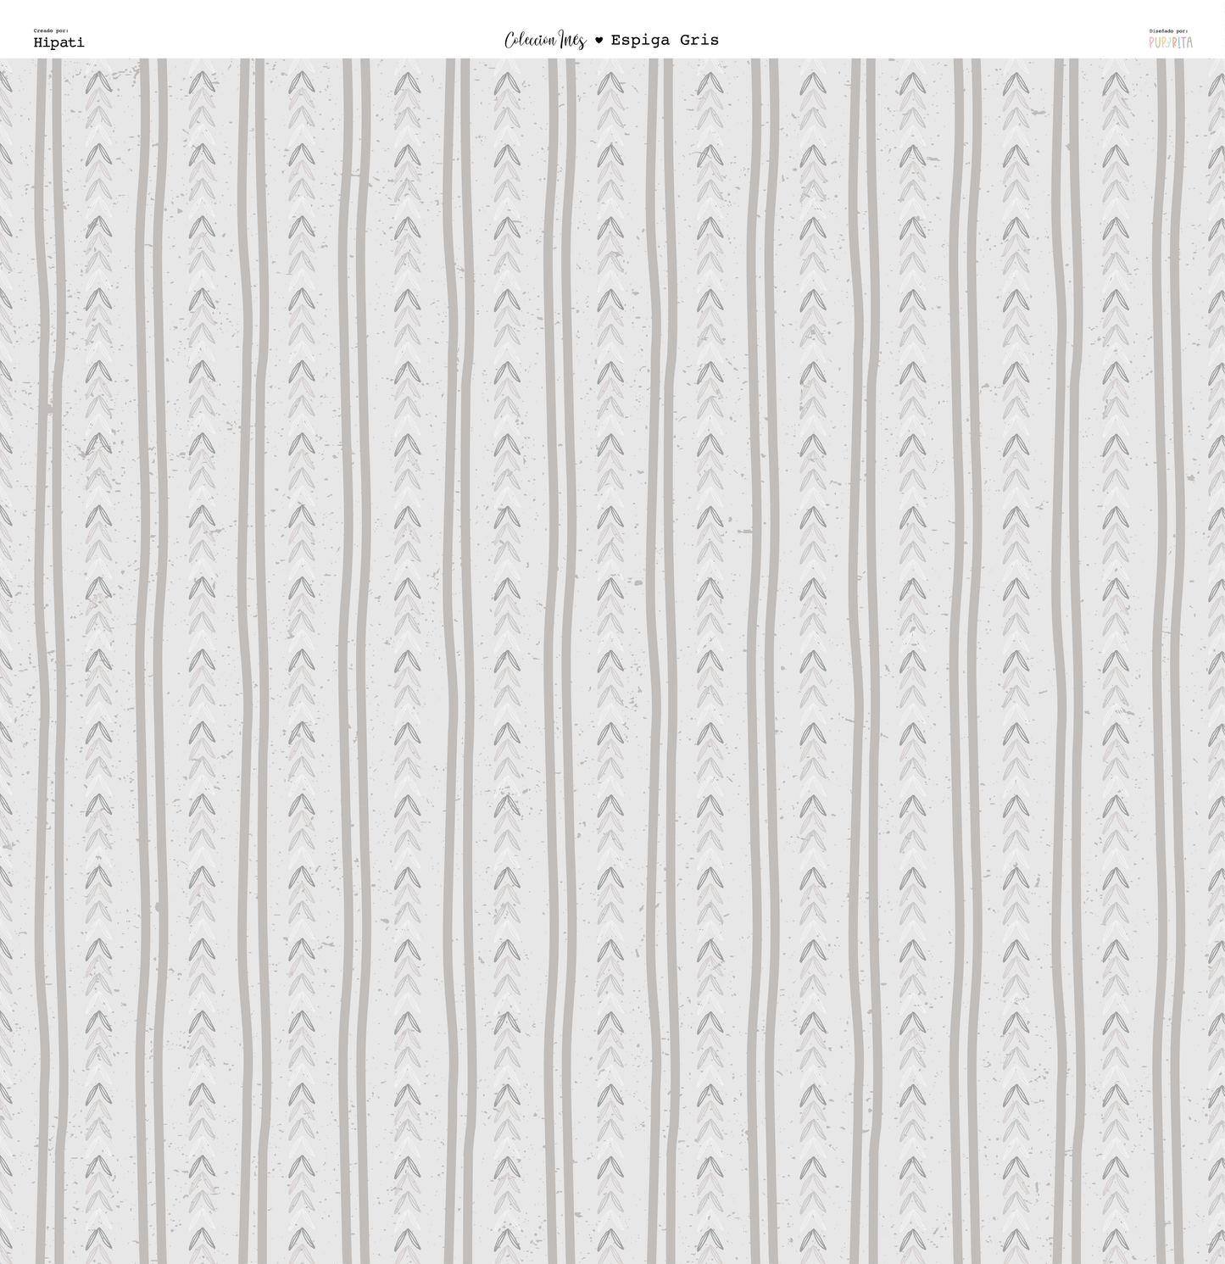Viewport: 1225px width, 1264px height.
Task: Click the Purpurita designer logo
Action: pyautogui.click(x=1171, y=42)
